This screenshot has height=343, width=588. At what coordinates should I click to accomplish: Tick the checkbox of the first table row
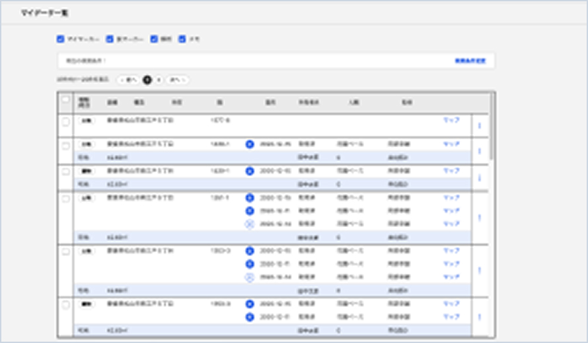click(x=65, y=122)
